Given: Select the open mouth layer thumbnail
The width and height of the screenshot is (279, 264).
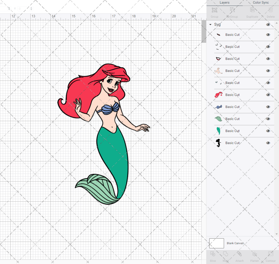Looking at the screenshot, I should pos(218,59).
